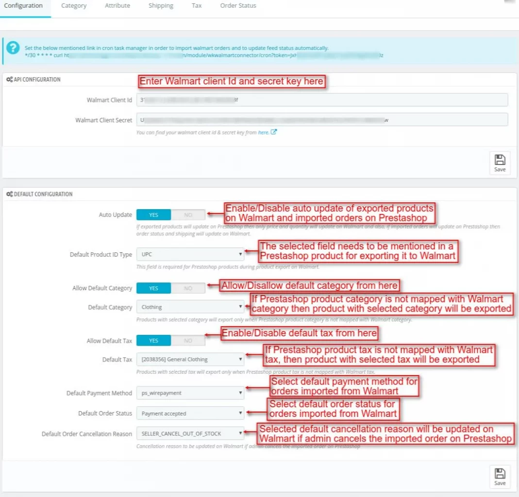Click the 'Walmart Client Secret' label
This screenshot has width=519, height=497.
point(103,120)
